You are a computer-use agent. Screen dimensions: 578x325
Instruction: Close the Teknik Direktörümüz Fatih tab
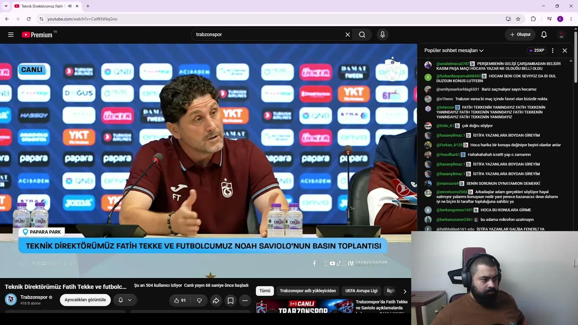(77, 6)
